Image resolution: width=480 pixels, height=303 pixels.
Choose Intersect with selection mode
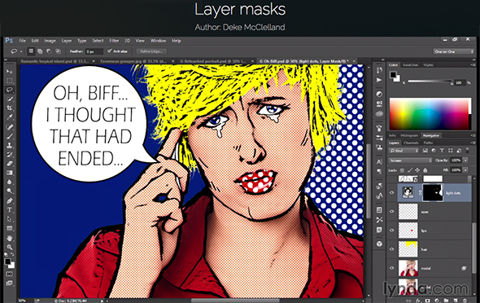[58, 51]
